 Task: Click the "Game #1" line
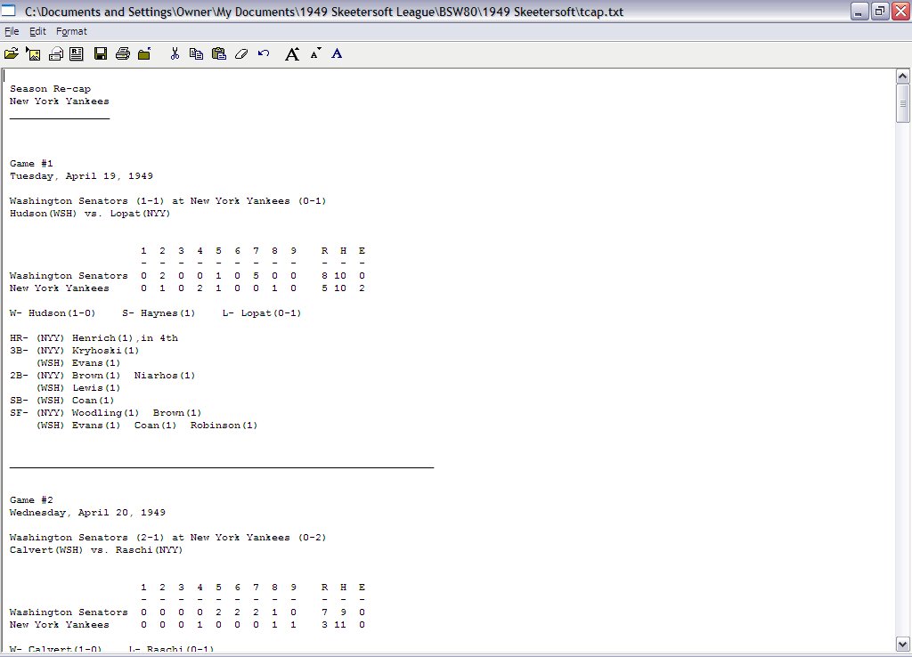[31, 164]
